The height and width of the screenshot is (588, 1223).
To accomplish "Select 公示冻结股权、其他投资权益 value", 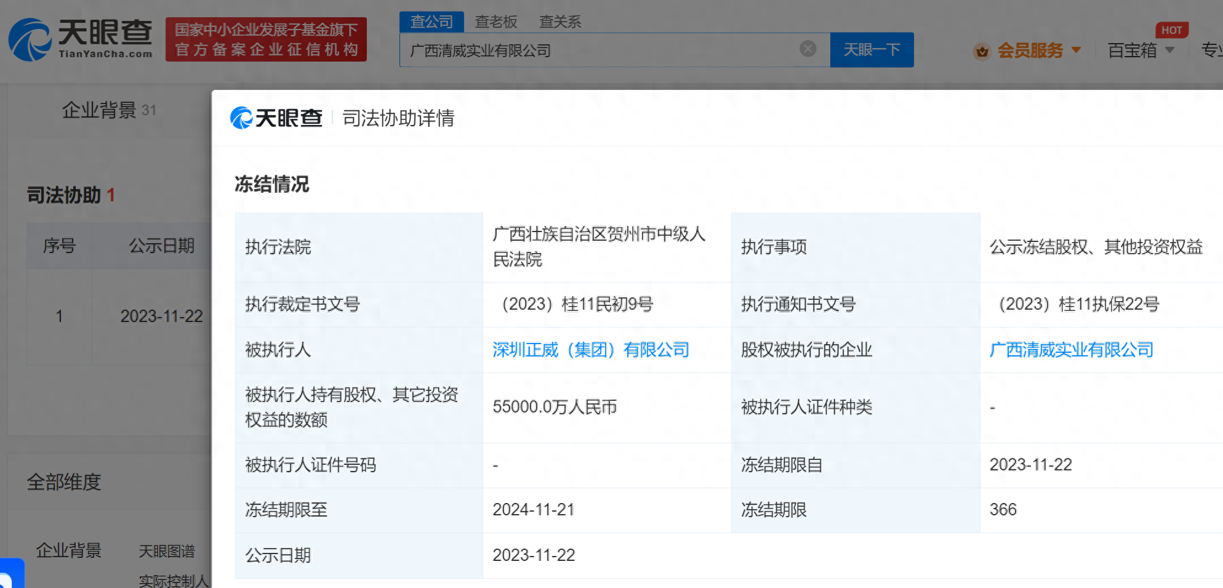I will (x=1096, y=247).
